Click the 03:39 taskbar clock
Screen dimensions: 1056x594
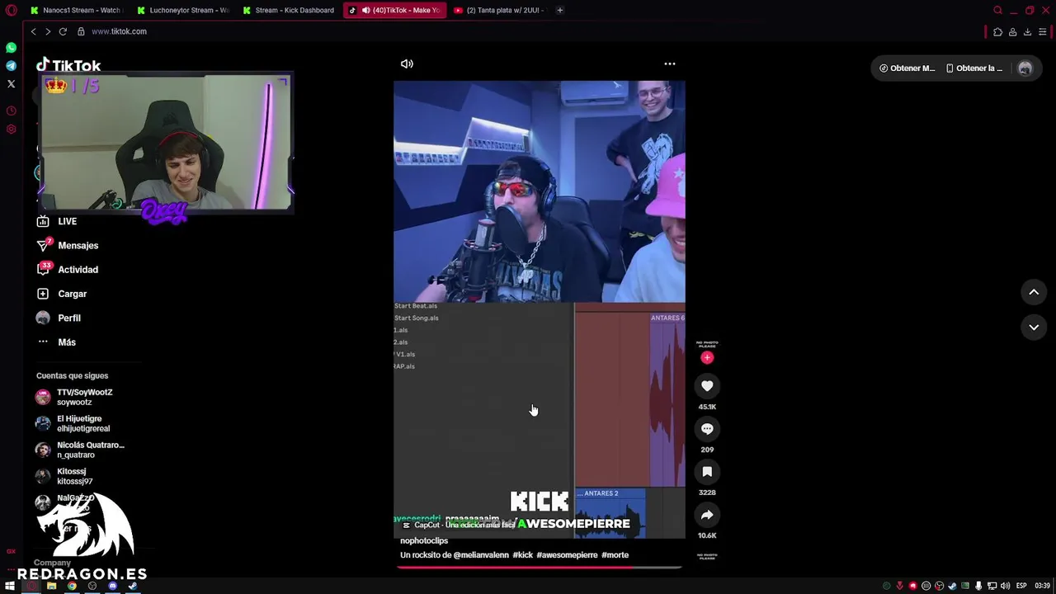coord(1042,586)
